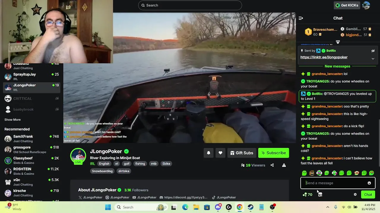Select the dirtbike tag
380x213 pixels.
point(124,171)
